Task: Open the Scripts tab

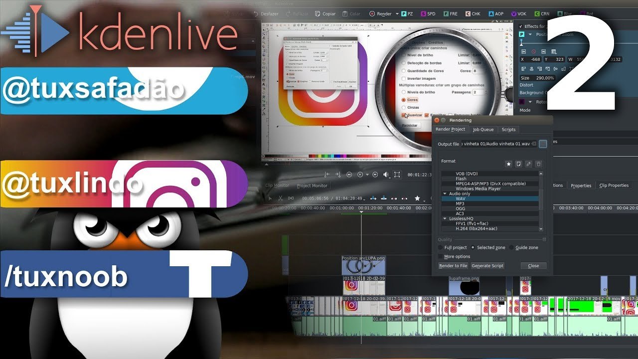Action: coord(508,130)
